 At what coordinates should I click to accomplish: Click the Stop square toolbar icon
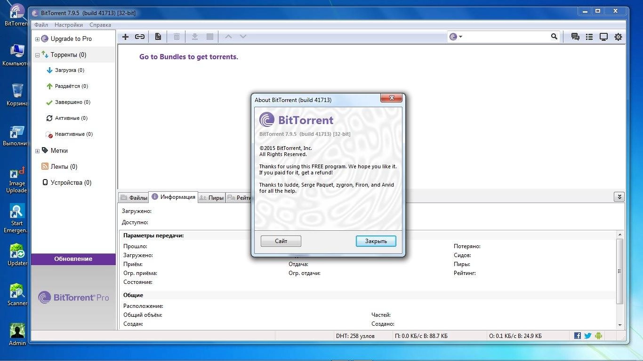tap(210, 37)
